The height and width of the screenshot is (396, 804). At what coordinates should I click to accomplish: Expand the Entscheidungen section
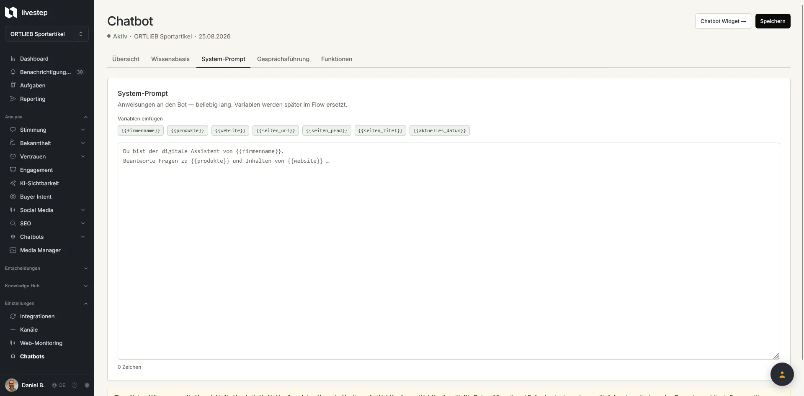tap(47, 268)
